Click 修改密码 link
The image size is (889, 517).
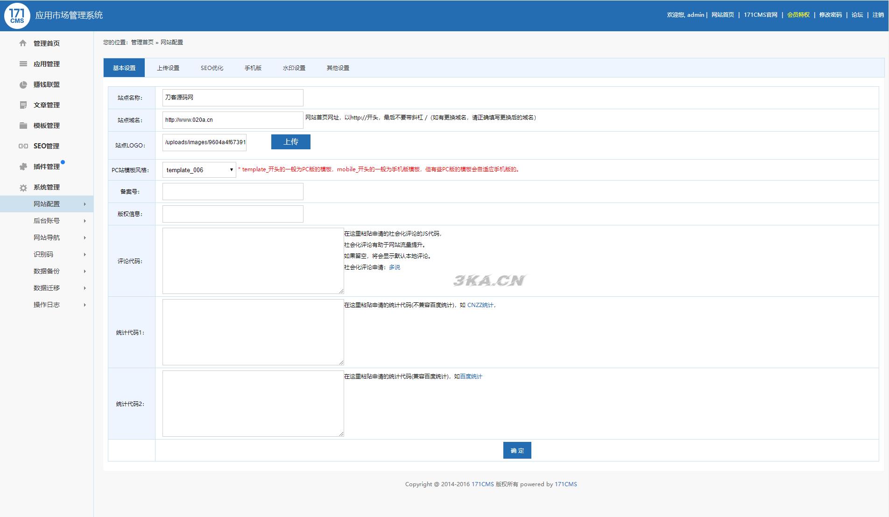pyautogui.click(x=831, y=15)
